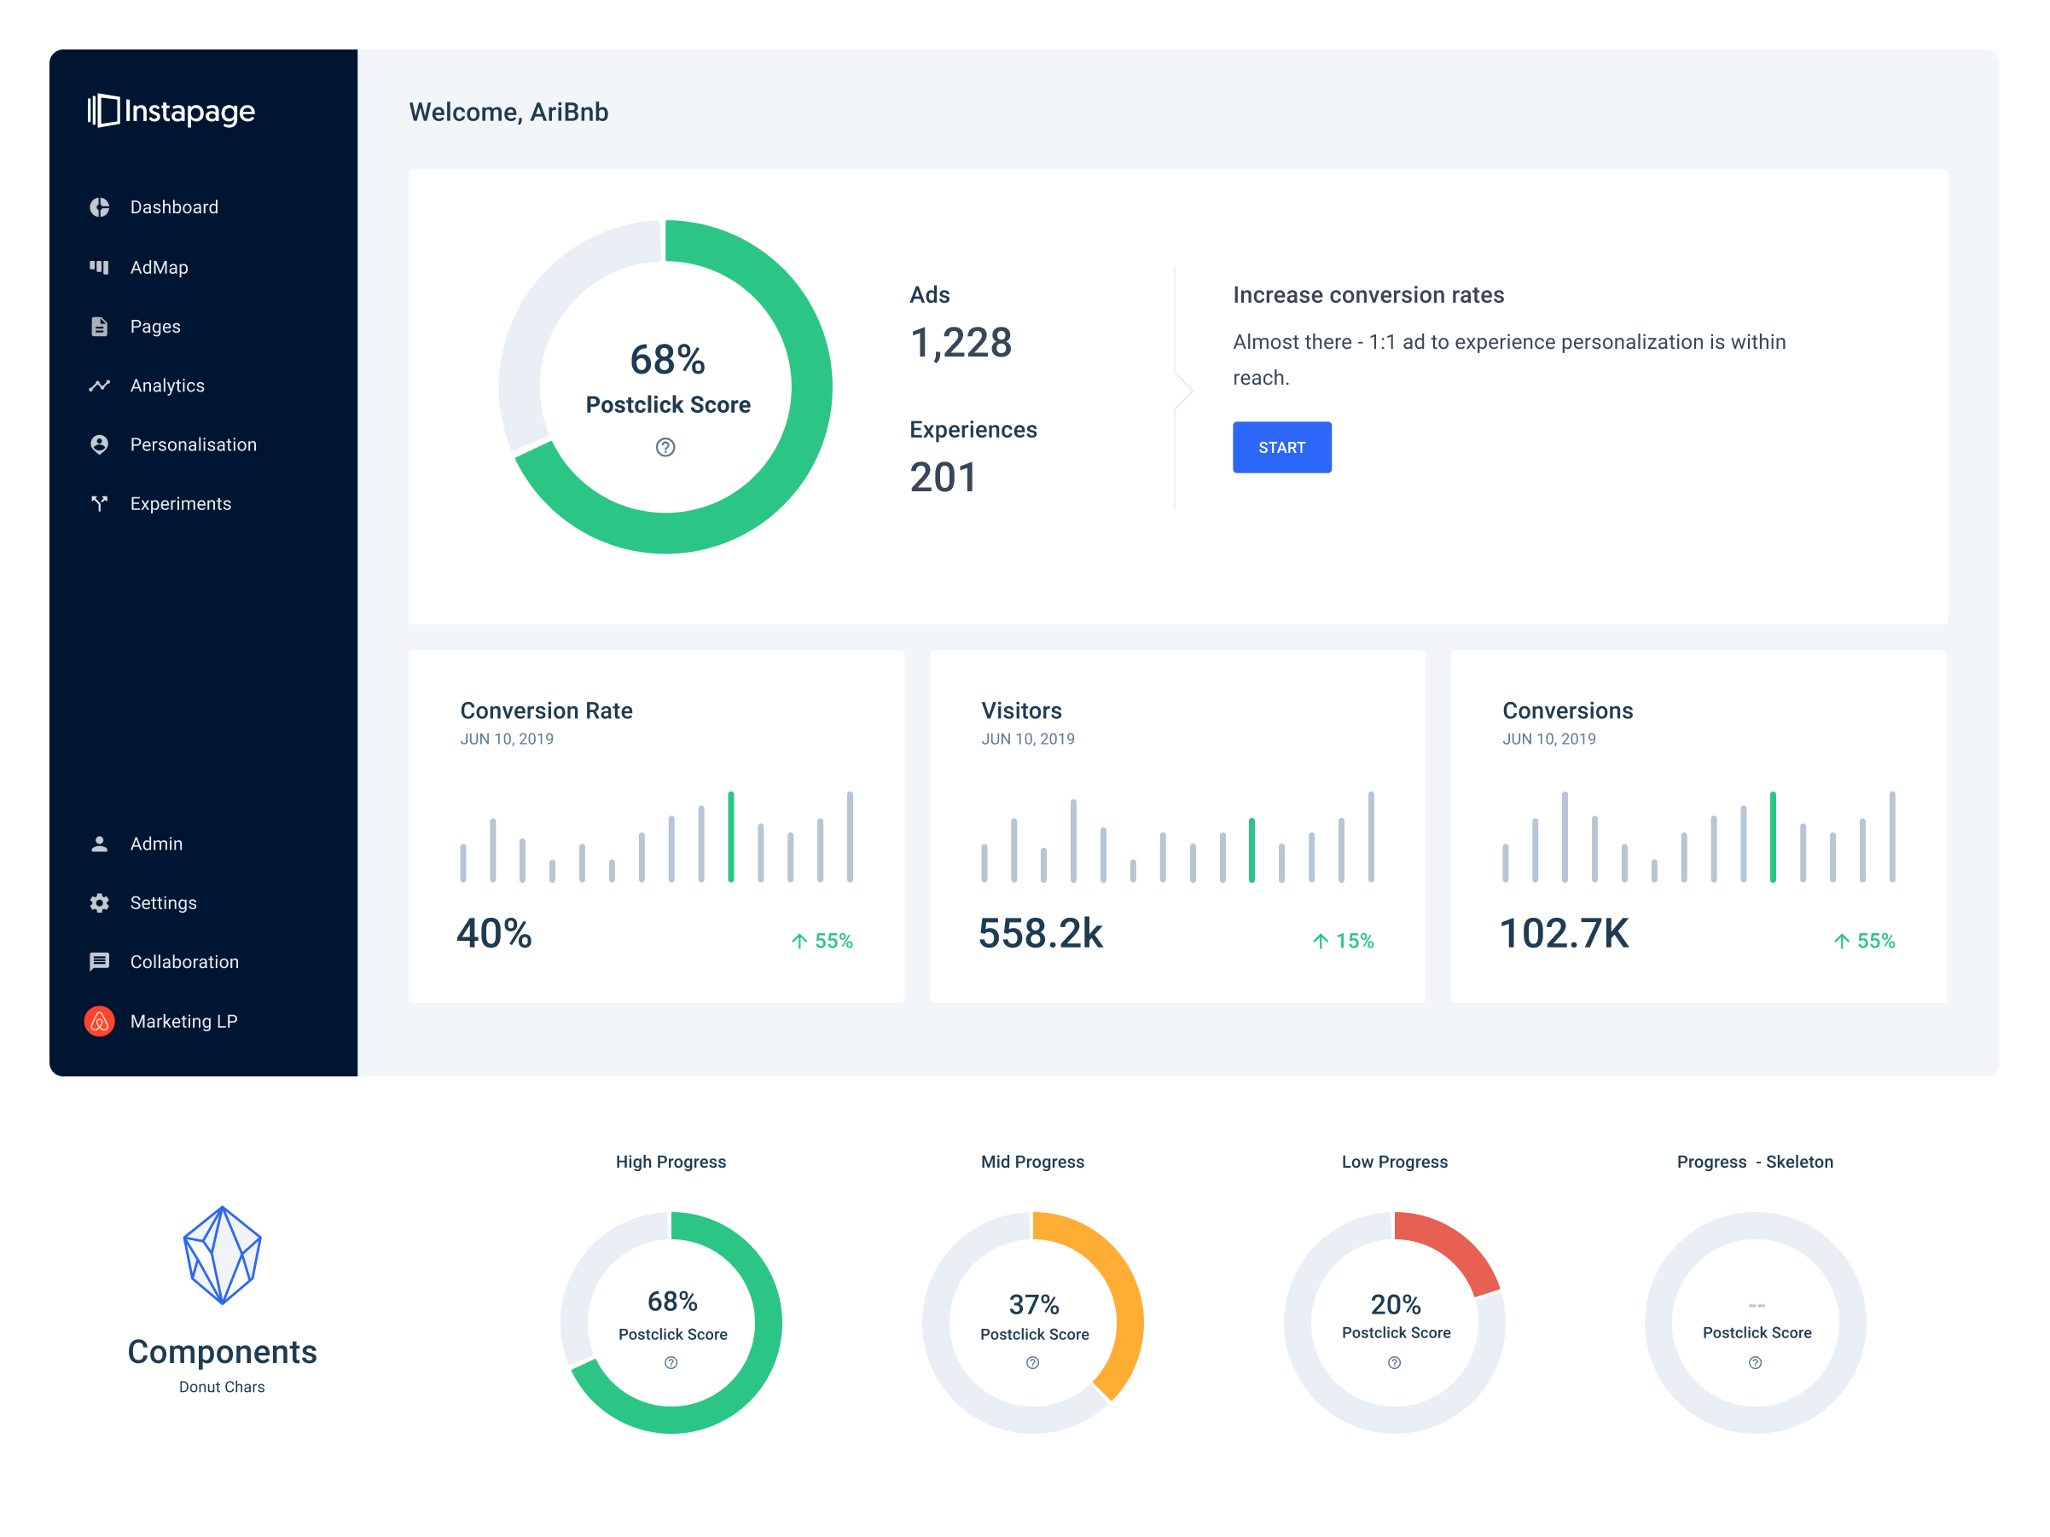The width and height of the screenshot is (2050, 1537).
Task: Click green highlighted bar in Conversion Rate chart
Action: [731, 837]
